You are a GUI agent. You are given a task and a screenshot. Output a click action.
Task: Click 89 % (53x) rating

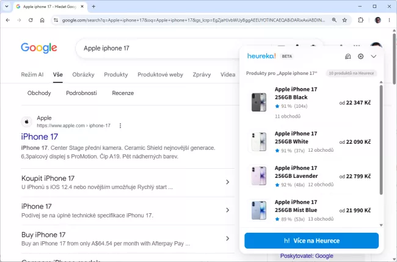tap(290, 219)
